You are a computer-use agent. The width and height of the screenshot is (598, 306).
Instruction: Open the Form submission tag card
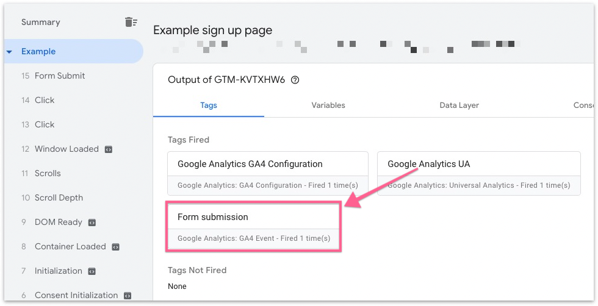point(253,227)
